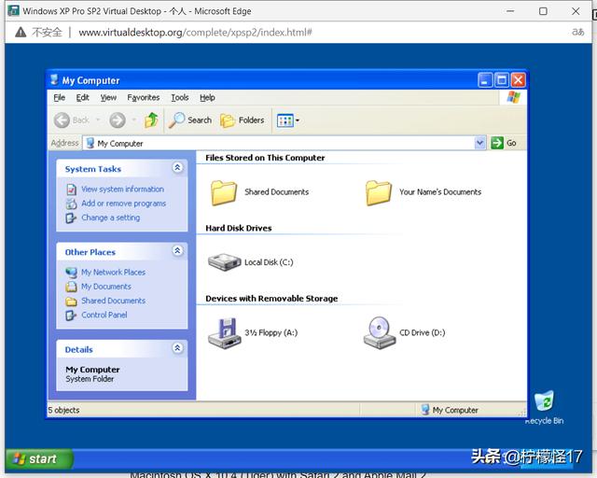Open the Views dropdown in toolbar
The image size is (597, 478).
(x=287, y=119)
